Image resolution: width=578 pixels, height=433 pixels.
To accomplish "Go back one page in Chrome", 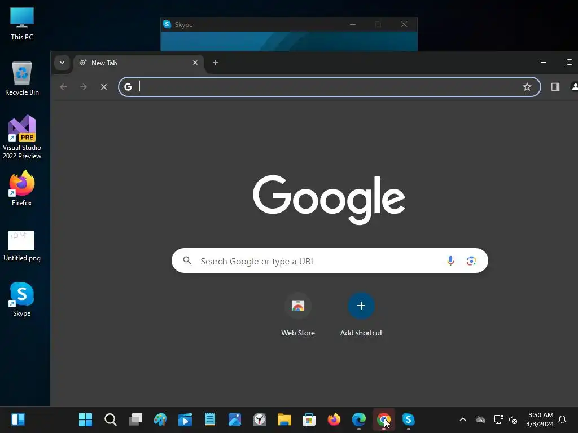I will pyautogui.click(x=63, y=87).
